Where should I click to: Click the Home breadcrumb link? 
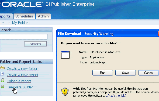[x=3, y=23]
